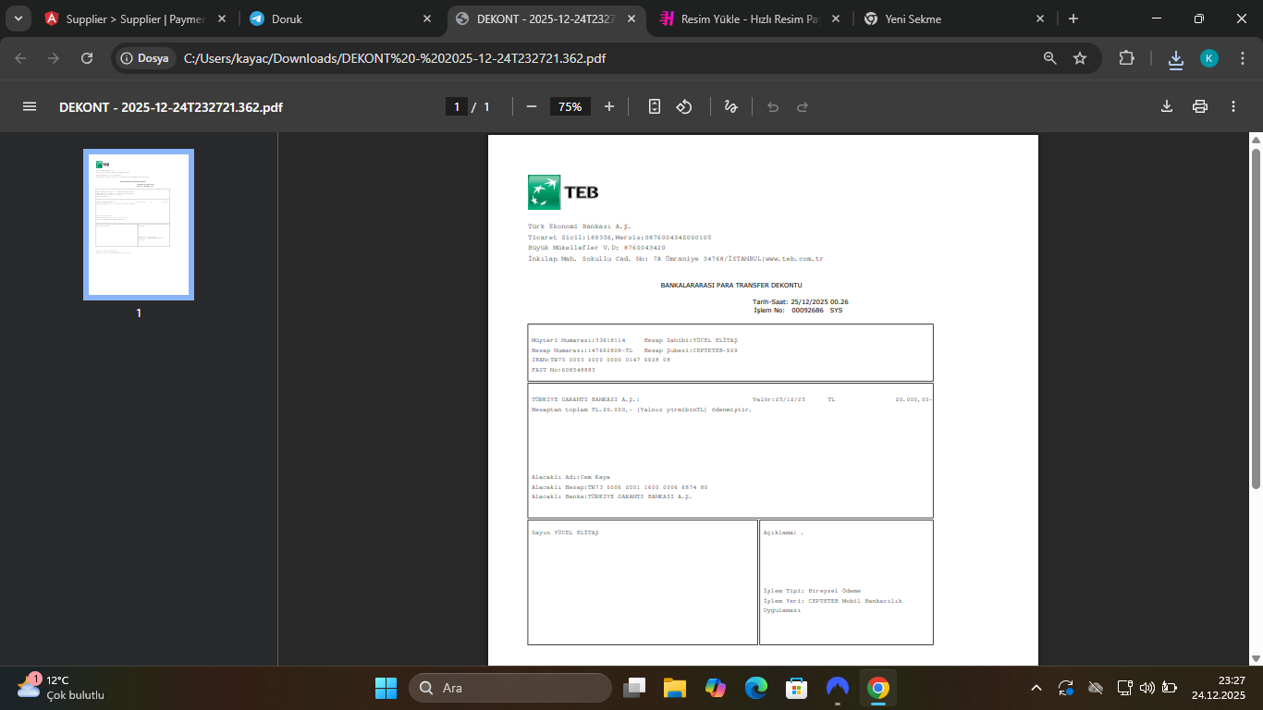Select the page 1 thumbnail
Screen dimensions: 1263x710
(139, 225)
